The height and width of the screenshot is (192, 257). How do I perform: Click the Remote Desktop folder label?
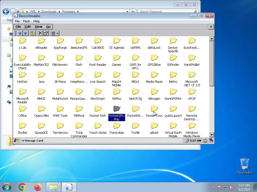pos(192,117)
